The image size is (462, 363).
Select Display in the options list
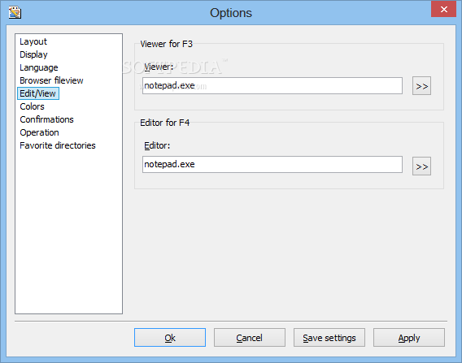(33, 54)
